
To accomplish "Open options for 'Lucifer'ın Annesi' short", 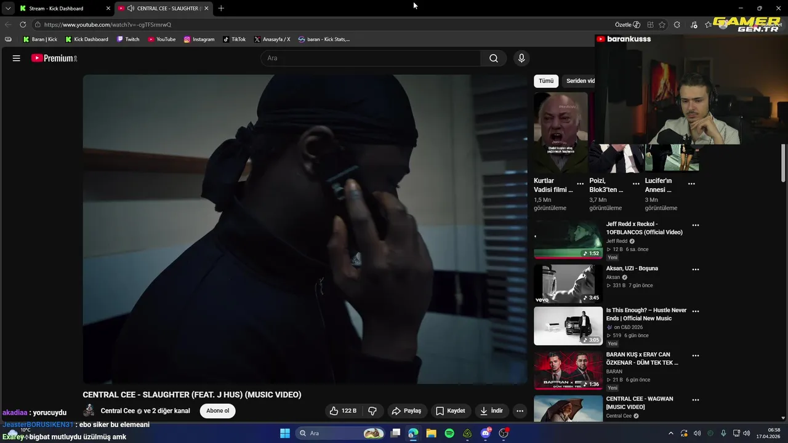I will pyautogui.click(x=691, y=184).
